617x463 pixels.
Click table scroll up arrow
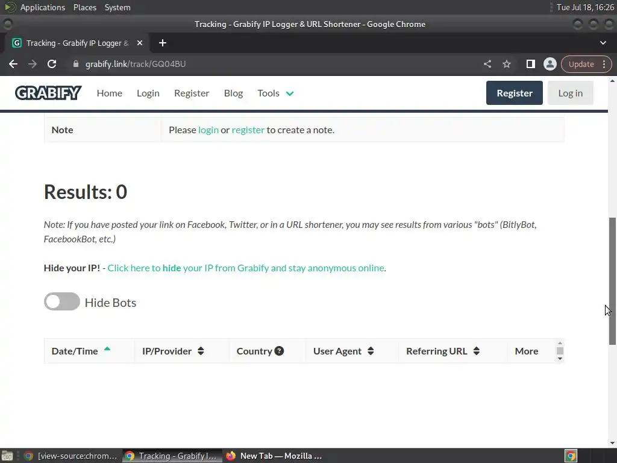[560, 343]
